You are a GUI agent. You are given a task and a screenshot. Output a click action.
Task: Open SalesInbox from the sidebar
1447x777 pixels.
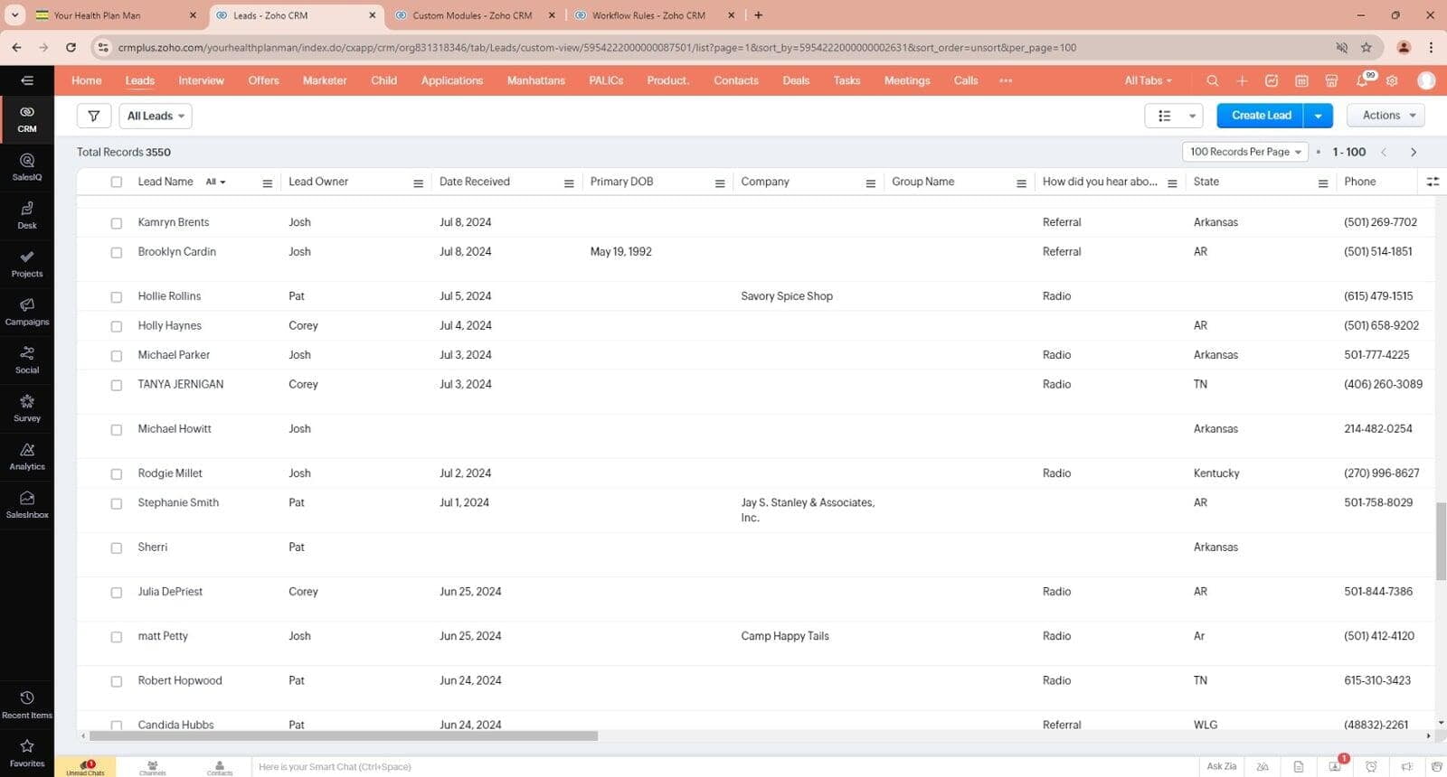pyautogui.click(x=27, y=504)
